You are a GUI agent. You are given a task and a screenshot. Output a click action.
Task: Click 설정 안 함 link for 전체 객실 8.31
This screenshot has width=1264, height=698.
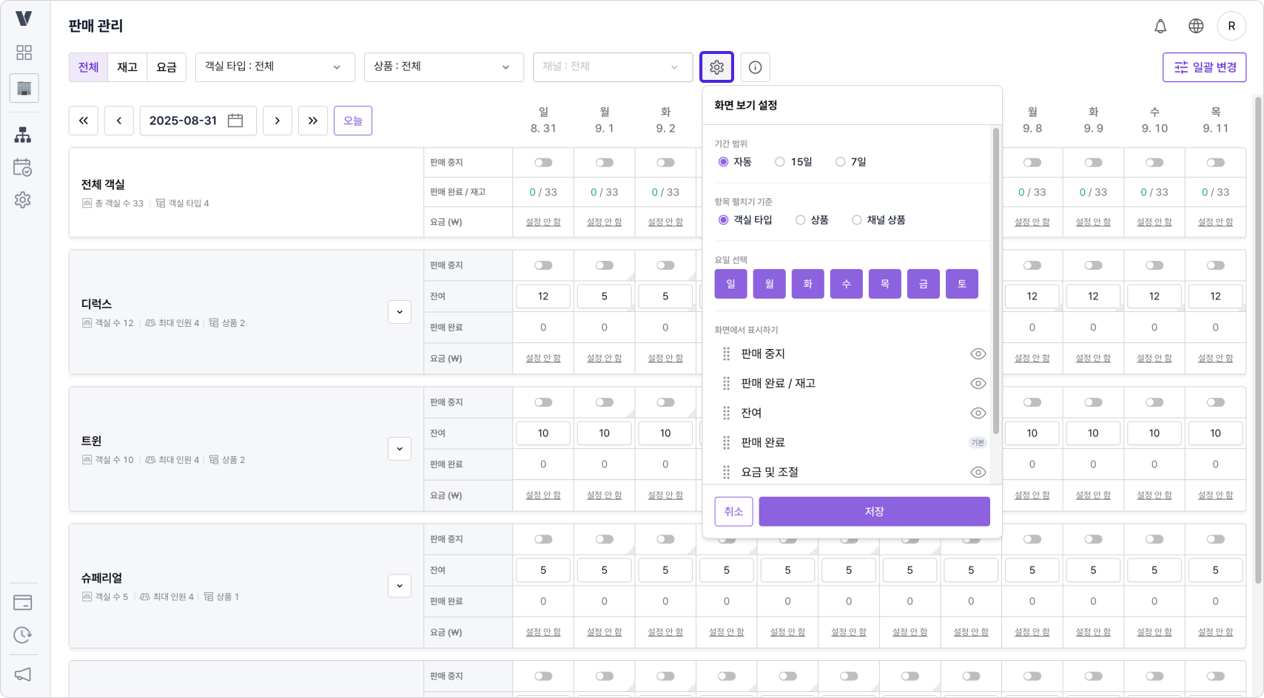[x=543, y=222]
